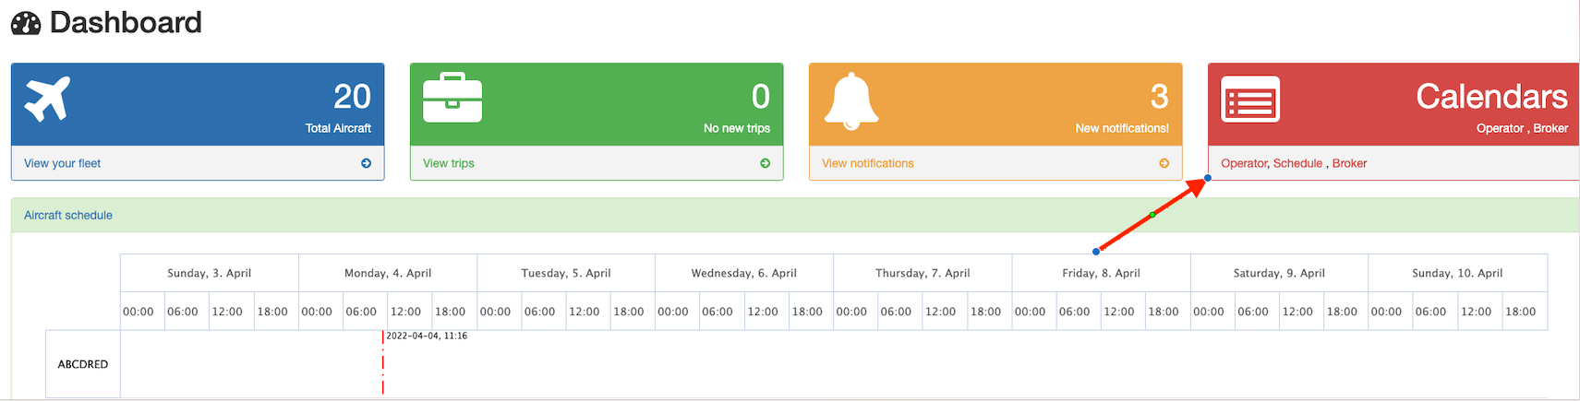Viewport: 1580px width, 401px height.
Task: Open the View your fleet link
Action: click(63, 163)
